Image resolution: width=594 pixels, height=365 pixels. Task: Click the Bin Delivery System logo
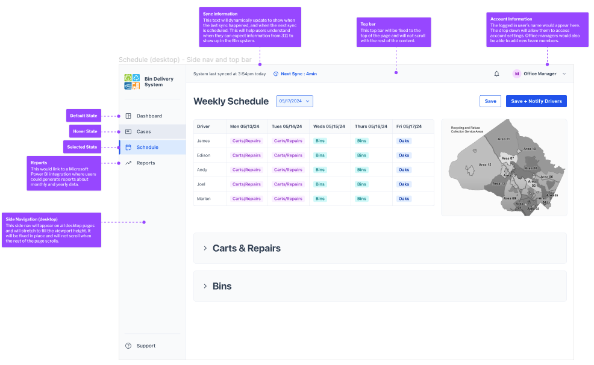pyautogui.click(x=132, y=81)
